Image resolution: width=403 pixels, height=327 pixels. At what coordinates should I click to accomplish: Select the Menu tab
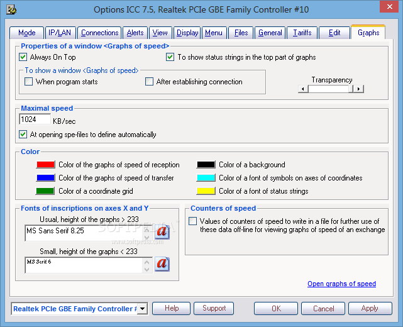(214, 33)
